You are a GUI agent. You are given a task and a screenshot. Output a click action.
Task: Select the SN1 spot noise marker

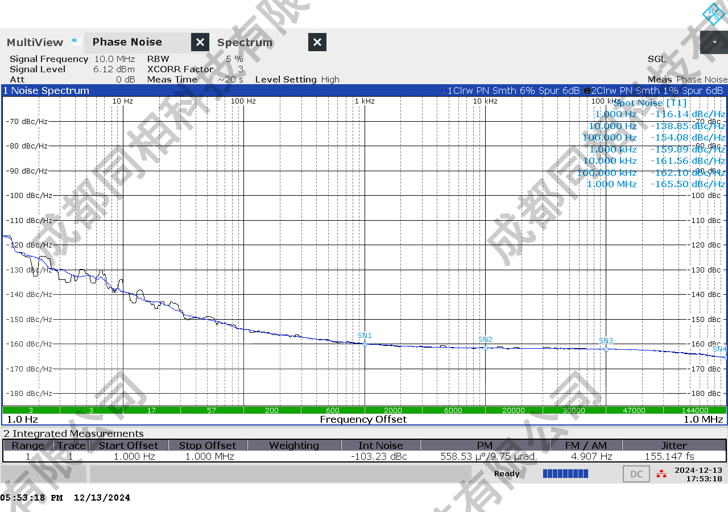[365, 344]
